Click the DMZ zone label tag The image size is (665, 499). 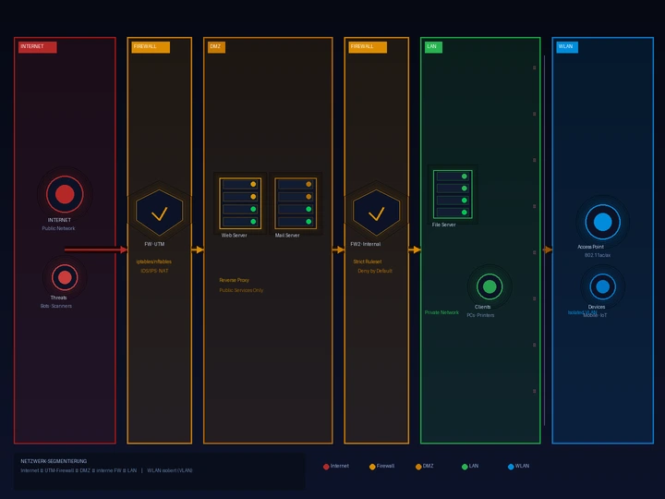[216, 47]
